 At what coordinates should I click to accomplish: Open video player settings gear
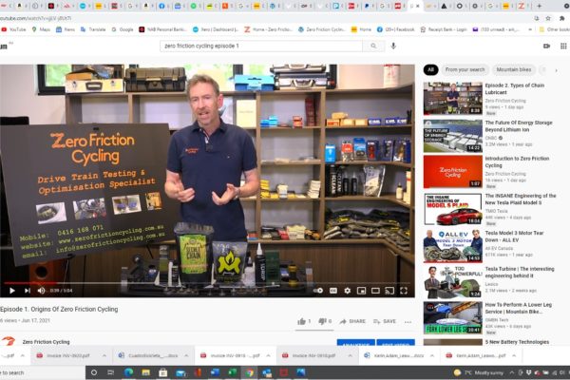pyautogui.click(x=348, y=291)
